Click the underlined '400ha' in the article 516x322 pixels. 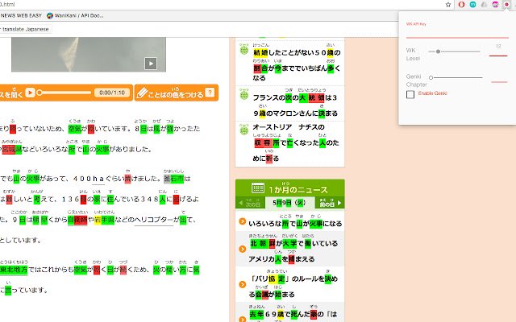click(x=89, y=179)
